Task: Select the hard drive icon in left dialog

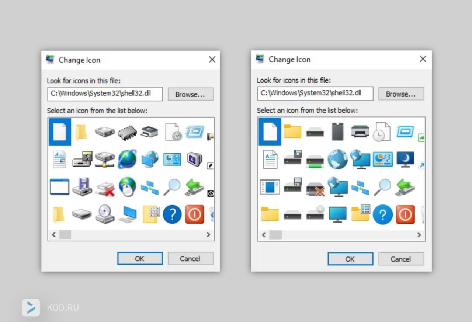Action: click(x=105, y=132)
